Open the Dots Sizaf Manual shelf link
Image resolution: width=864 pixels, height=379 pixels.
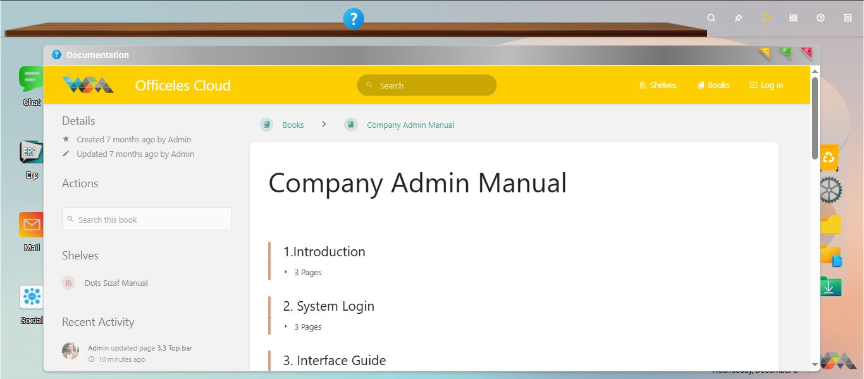coord(116,283)
